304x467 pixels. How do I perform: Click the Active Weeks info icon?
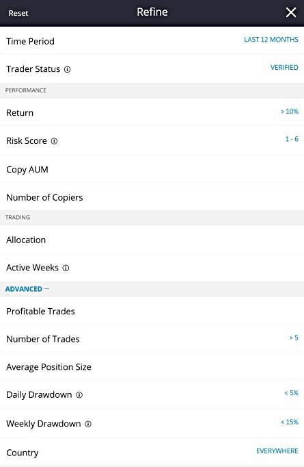(x=66, y=268)
